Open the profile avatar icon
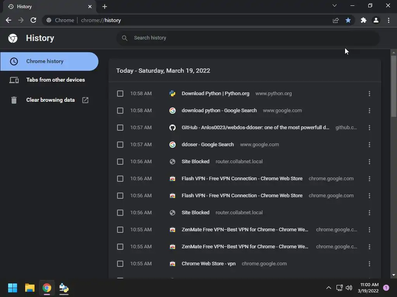 point(376,20)
